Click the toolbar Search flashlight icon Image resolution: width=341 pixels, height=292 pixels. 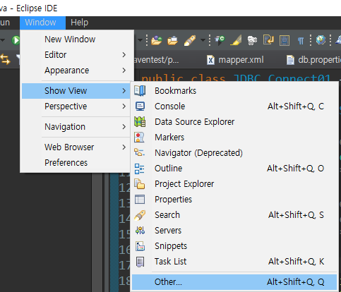[x=190, y=40]
